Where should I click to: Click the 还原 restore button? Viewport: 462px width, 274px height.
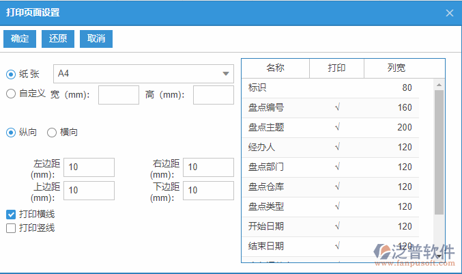58,39
